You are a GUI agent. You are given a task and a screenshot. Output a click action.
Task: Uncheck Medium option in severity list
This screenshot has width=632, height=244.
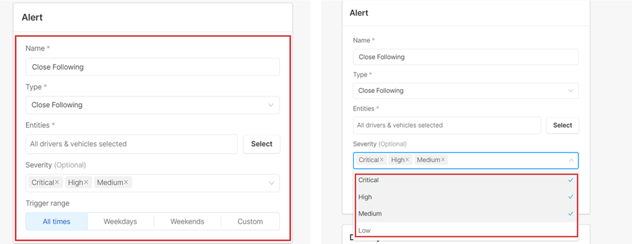coord(466,213)
